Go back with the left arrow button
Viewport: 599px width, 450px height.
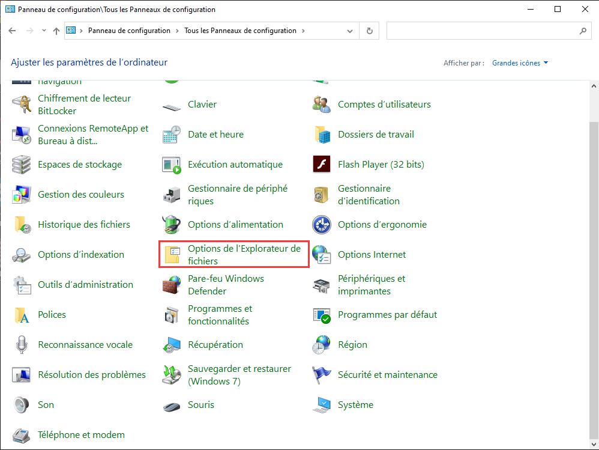[x=12, y=31]
